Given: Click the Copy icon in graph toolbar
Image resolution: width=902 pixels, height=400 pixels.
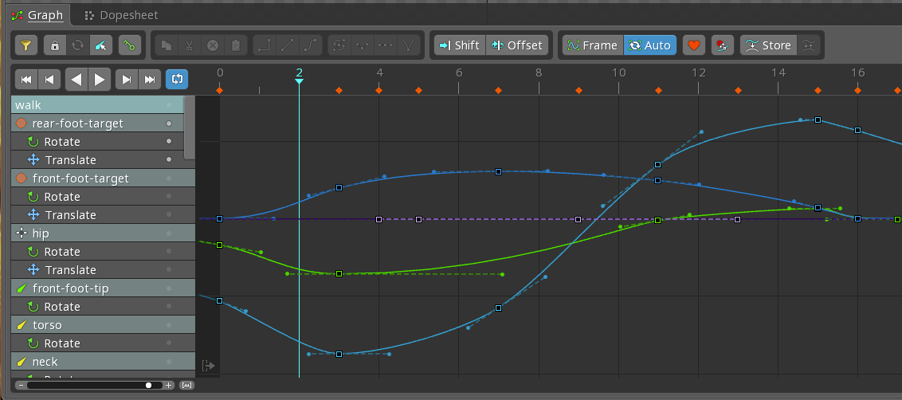Looking at the screenshot, I should coord(168,45).
